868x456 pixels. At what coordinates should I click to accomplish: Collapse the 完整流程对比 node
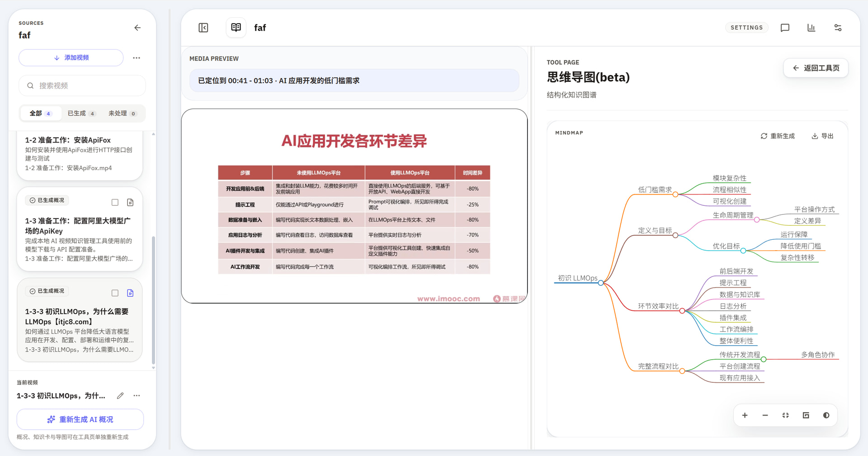click(x=682, y=371)
